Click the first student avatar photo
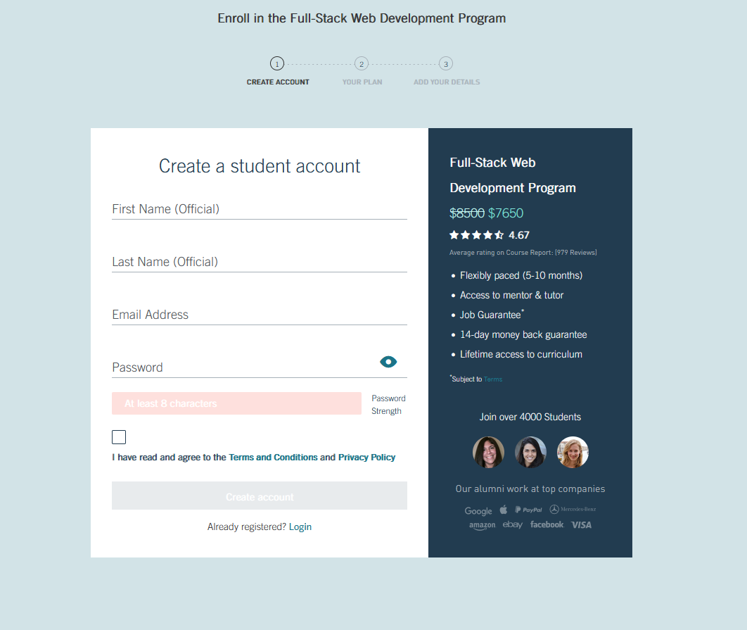The height and width of the screenshot is (630, 747). pos(488,453)
